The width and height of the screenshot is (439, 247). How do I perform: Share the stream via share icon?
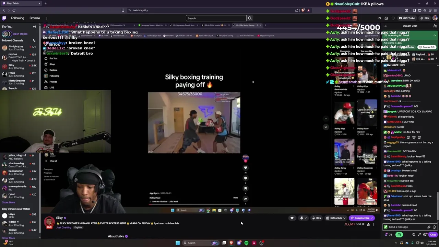click(x=368, y=224)
